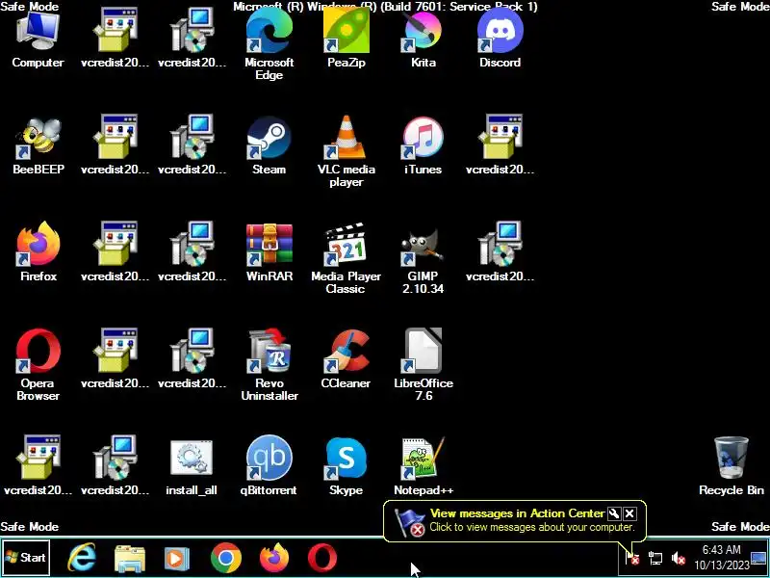Launch Internet Explorer from the taskbar
Screen dimensions: 770x578
tap(82, 558)
